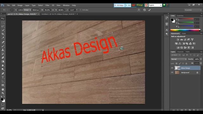Add a Vibrance adjustment

[x=193, y=40]
